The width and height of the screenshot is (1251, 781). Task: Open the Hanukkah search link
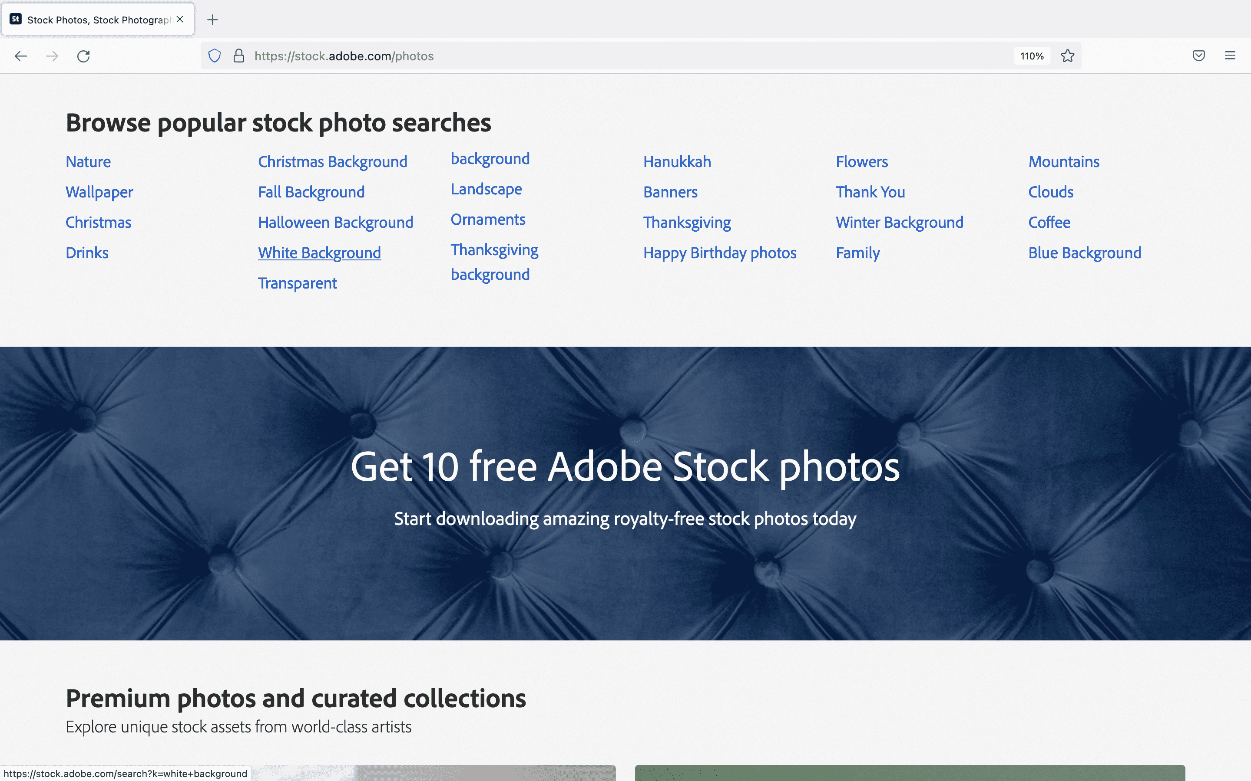[x=677, y=162]
